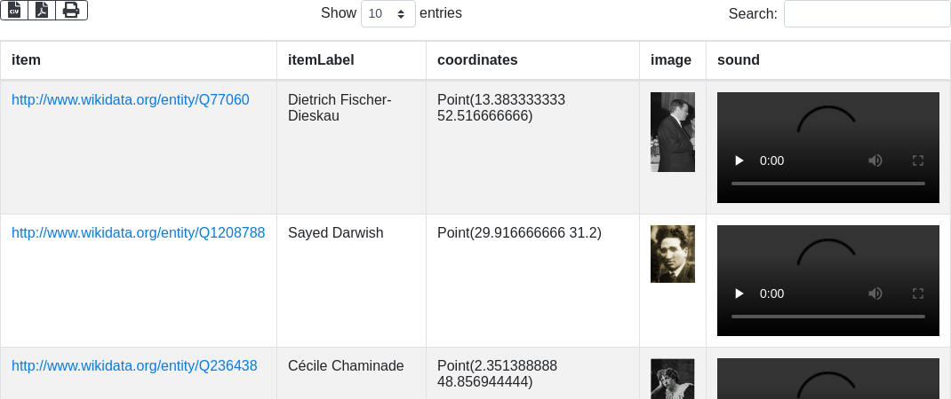Open the entries count dropdown
This screenshot has width=951, height=399.
click(388, 14)
